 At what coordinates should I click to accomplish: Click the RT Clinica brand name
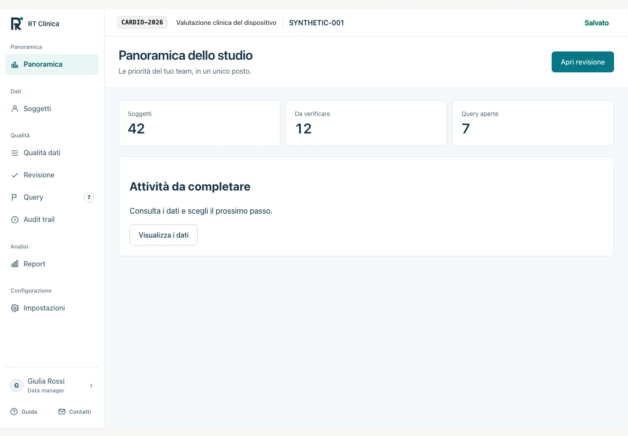pyautogui.click(x=44, y=24)
